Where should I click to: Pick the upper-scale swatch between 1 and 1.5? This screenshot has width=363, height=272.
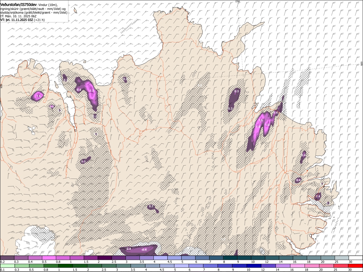coord(77,258)
